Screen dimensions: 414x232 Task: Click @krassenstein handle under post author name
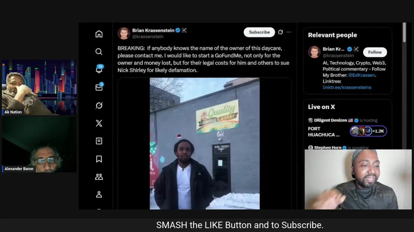coord(148,37)
